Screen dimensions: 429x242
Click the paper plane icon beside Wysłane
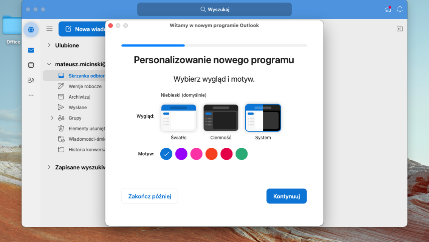pyautogui.click(x=61, y=107)
